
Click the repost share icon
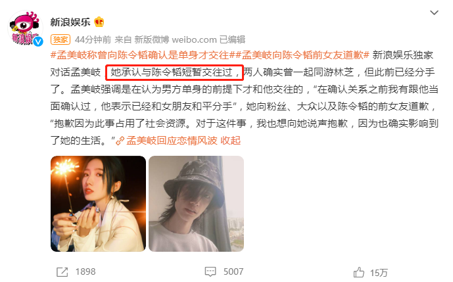tap(62, 272)
